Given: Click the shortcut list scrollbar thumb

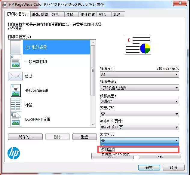Looking at the screenshot, I should 93,71.
